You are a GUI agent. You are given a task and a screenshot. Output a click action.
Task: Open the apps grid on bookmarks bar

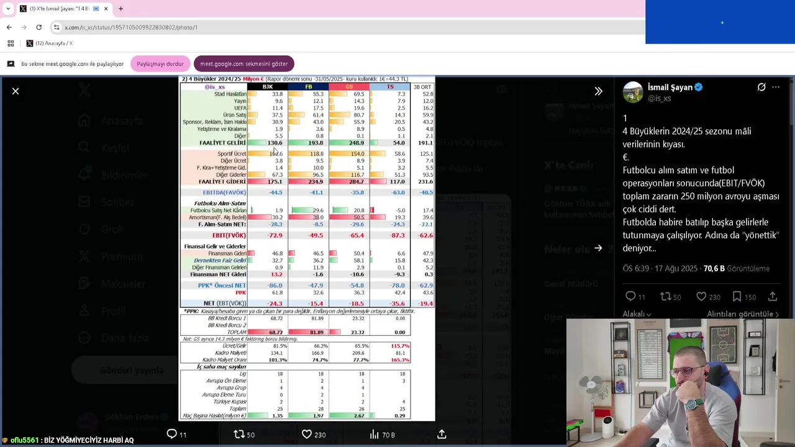pos(11,43)
